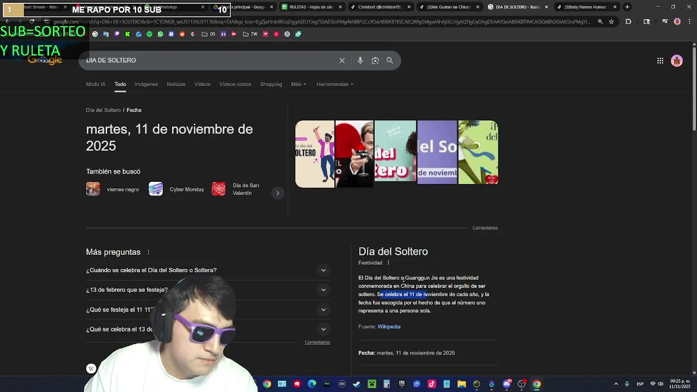Open the Herramientas dropdown
This screenshot has height=392, width=697.
(335, 84)
